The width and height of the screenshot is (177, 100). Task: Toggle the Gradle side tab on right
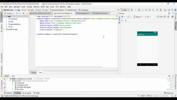[x=176, y=17]
